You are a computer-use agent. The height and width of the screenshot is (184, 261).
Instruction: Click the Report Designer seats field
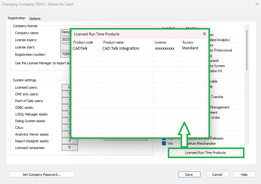coord(70,141)
